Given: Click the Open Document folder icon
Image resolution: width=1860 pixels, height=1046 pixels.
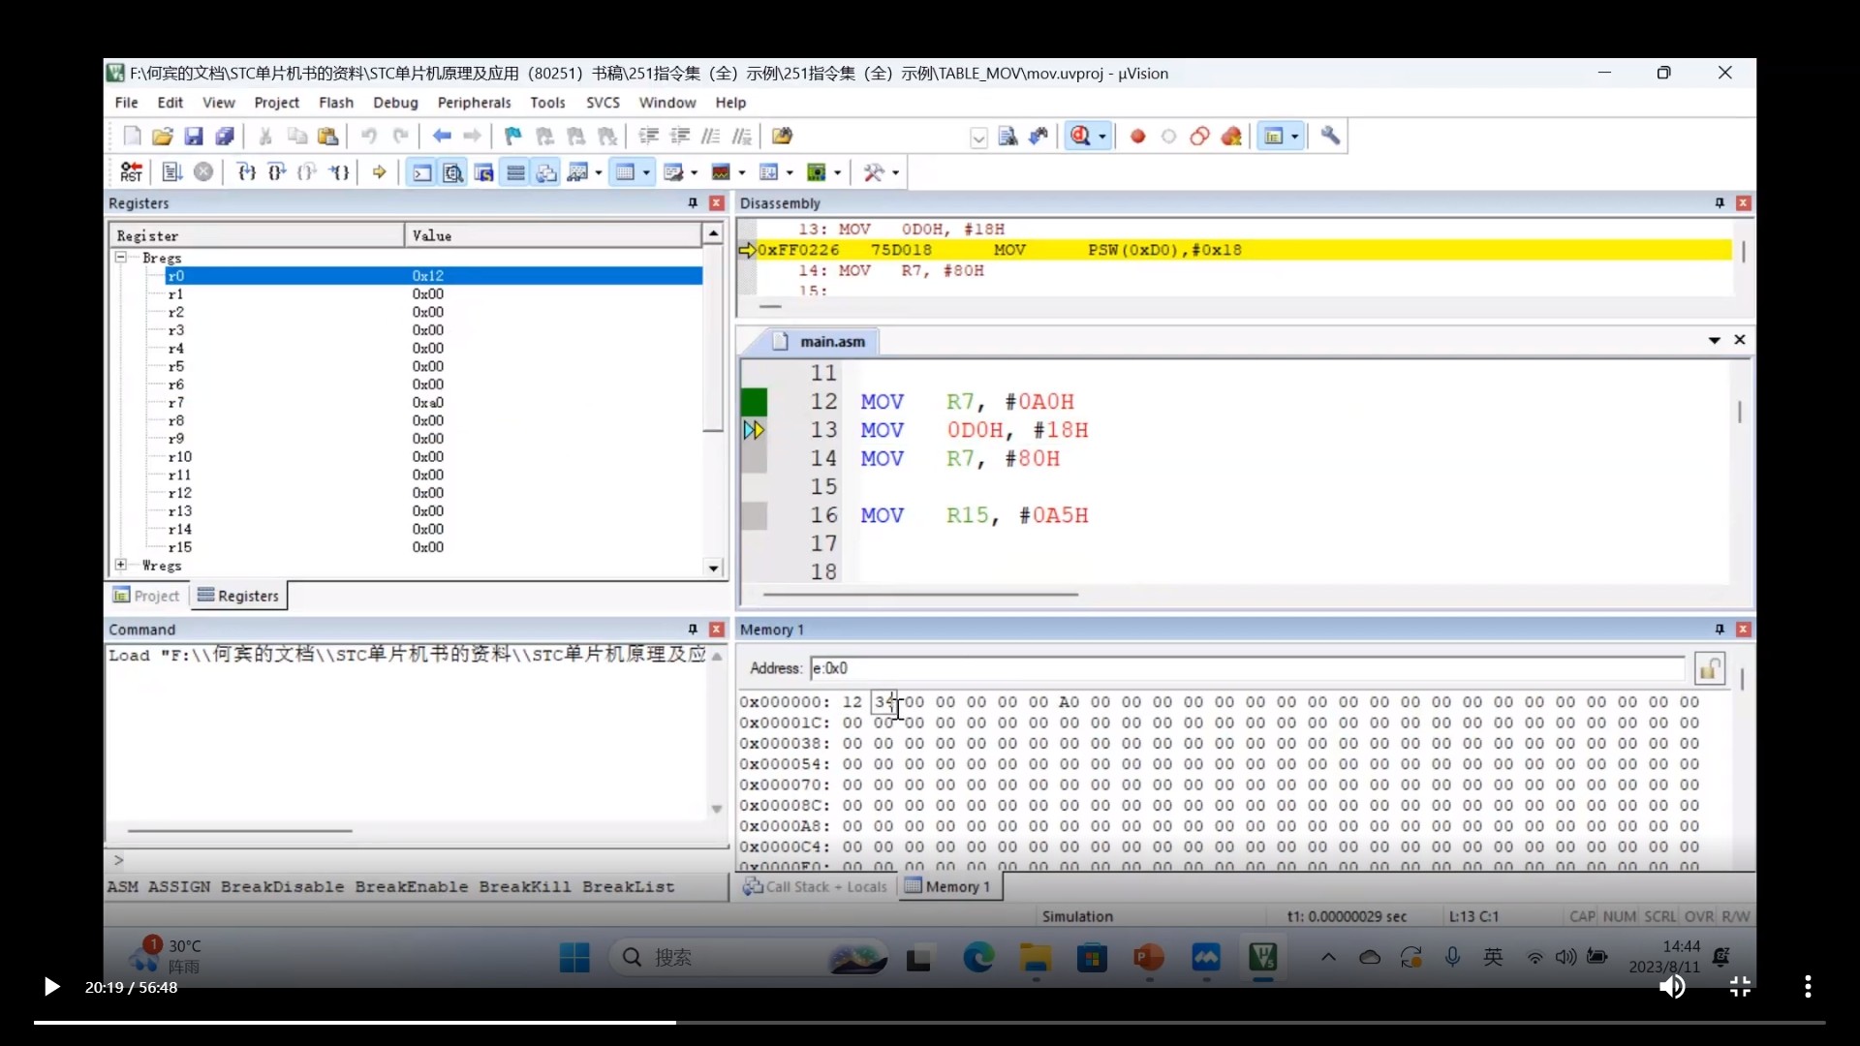Looking at the screenshot, I should tap(782, 137).
